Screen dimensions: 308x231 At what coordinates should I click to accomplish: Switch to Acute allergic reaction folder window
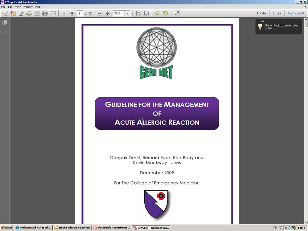[72, 228]
